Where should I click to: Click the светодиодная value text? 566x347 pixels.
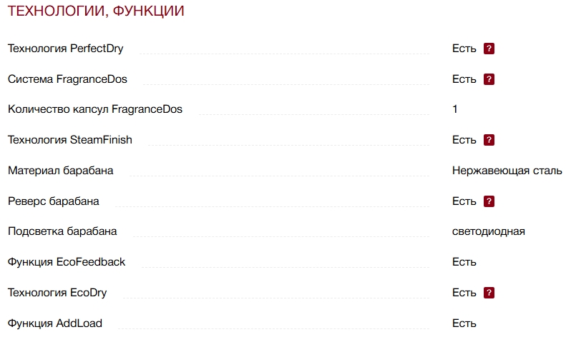(x=488, y=231)
